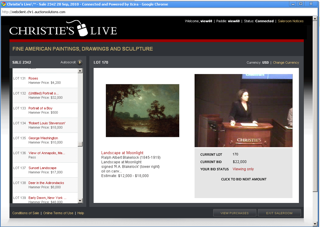Click the Landscape at Moonlight painting thumbnail
320x227 pixels.
[x=142, y=111]
